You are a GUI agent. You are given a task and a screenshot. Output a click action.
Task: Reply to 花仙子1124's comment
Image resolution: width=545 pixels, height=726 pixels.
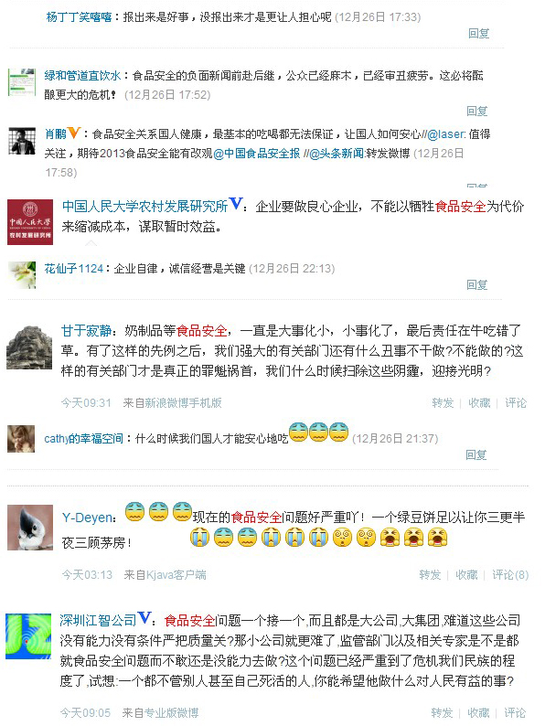[x=477, y=284]
